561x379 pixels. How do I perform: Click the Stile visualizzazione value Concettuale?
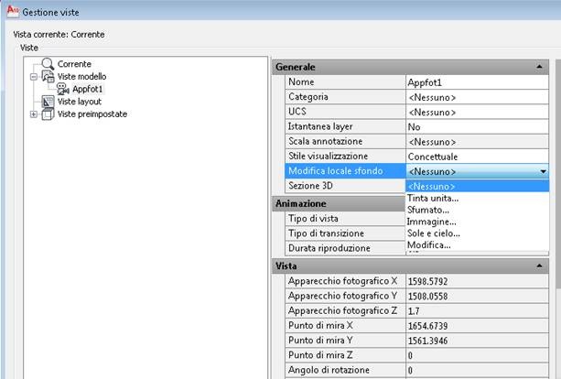(x=477, y=157)
